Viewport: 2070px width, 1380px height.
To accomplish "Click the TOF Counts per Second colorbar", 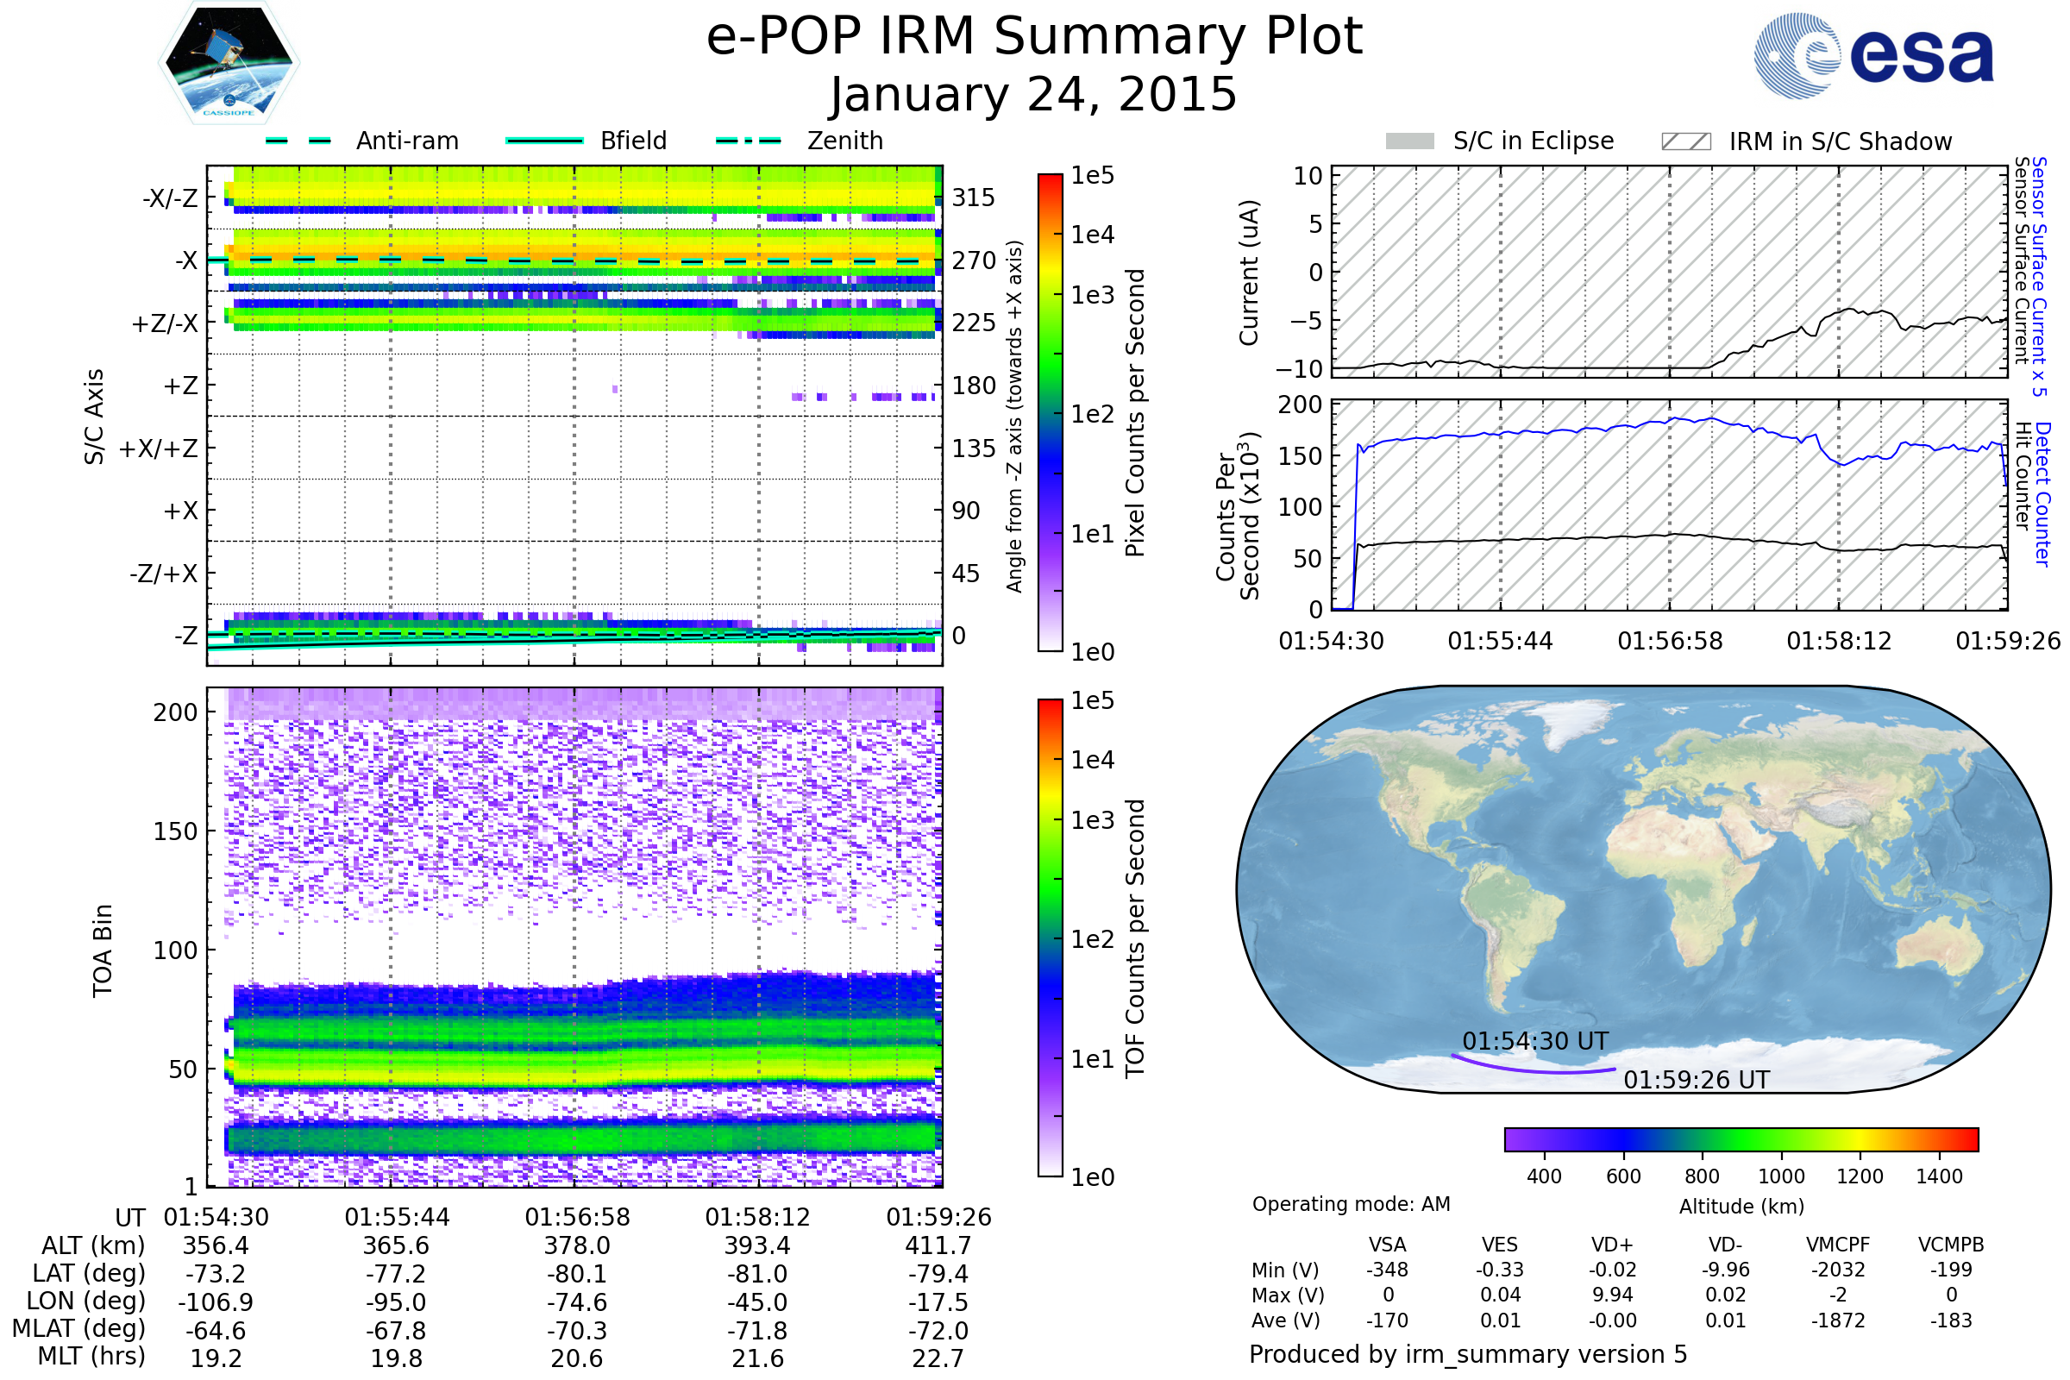I will 1050,938.
